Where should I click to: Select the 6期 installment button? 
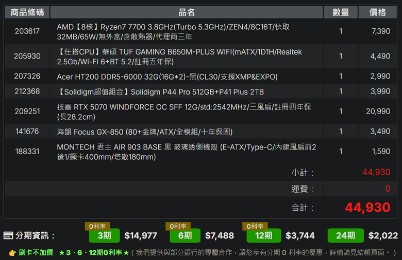(185, 235)
